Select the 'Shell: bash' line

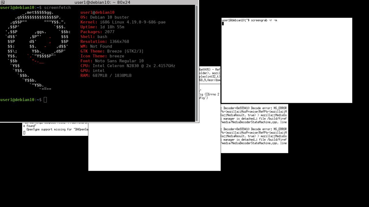[x=94, y=37]
